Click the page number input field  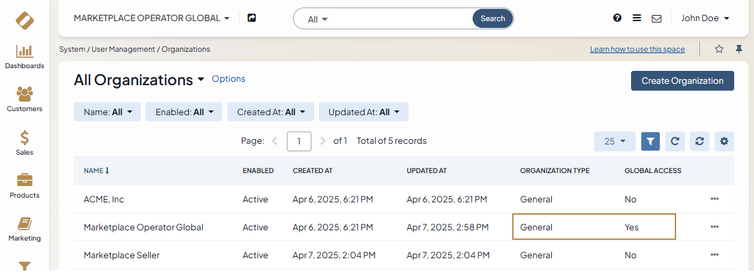click(299, 141)
